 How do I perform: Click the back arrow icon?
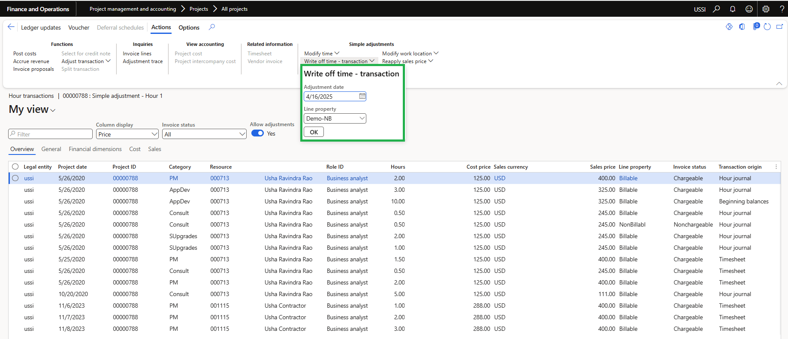(x=11, y=27)
